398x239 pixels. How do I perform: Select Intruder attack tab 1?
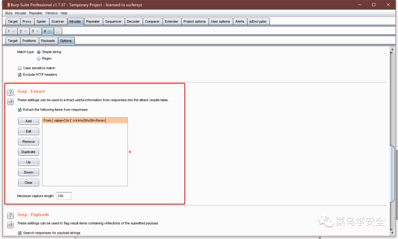point(9,31)
